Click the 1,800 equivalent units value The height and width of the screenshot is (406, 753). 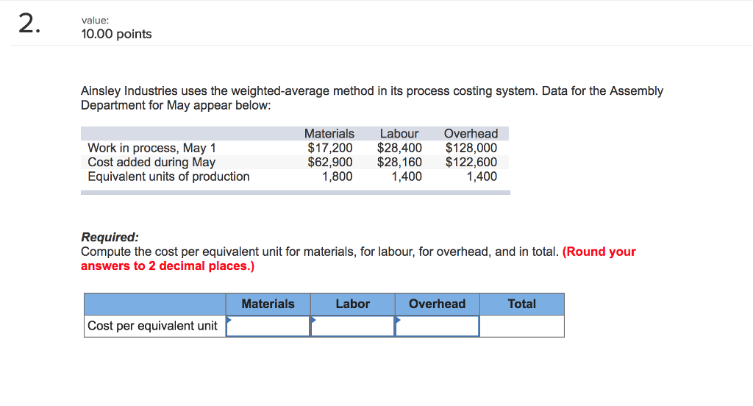point(337,177)
